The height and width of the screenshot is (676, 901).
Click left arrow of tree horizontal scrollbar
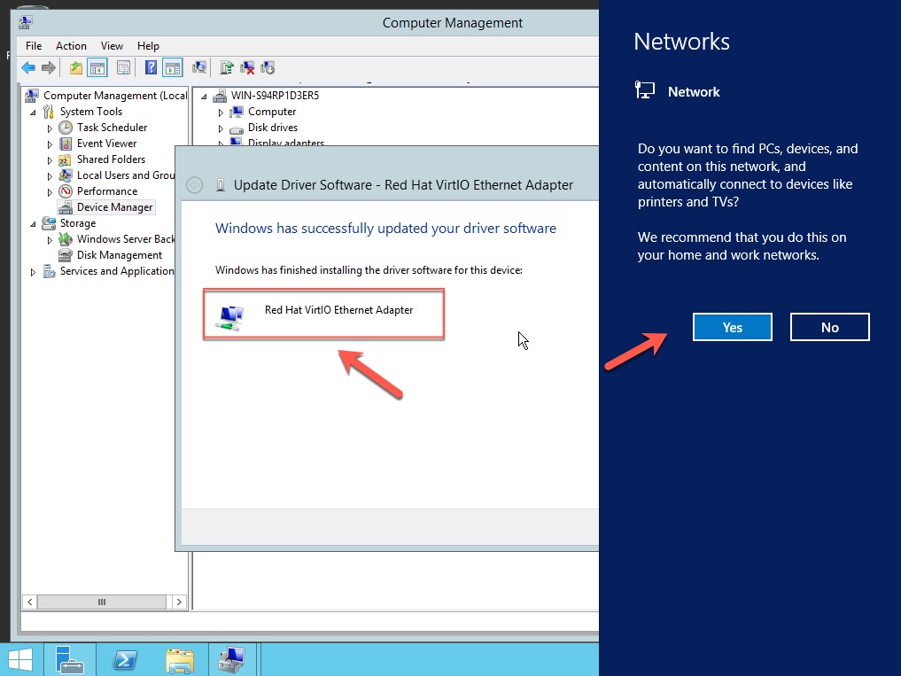[x=29, y=602]
